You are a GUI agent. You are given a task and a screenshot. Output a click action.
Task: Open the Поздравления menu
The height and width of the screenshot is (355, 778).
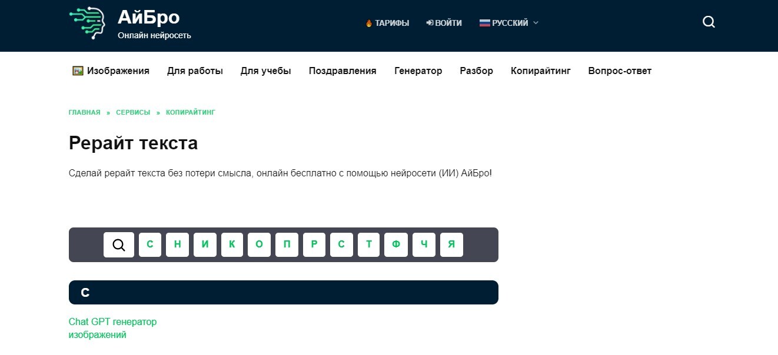[343, 71]
